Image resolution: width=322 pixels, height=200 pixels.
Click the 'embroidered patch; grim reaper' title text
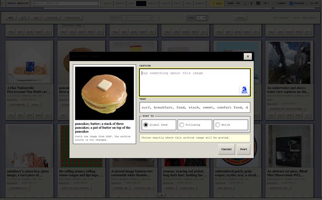(237, 173)
